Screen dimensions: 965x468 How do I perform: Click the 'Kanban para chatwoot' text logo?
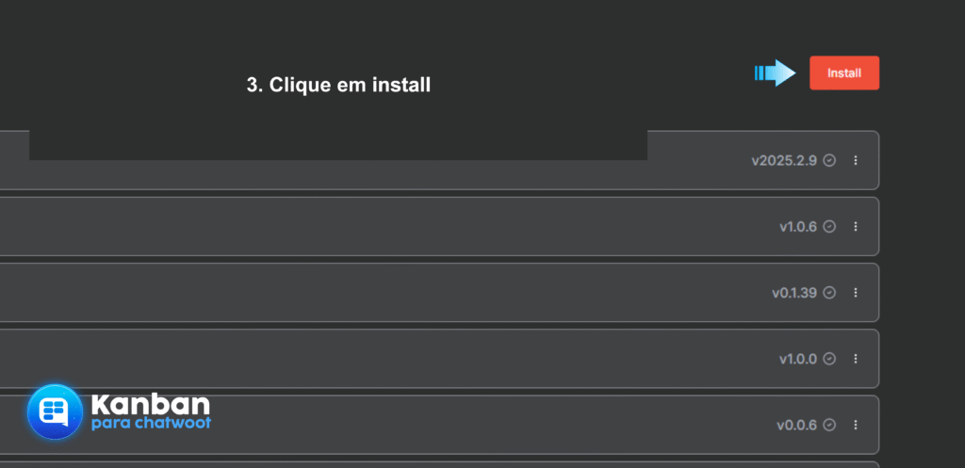[151, 412]
